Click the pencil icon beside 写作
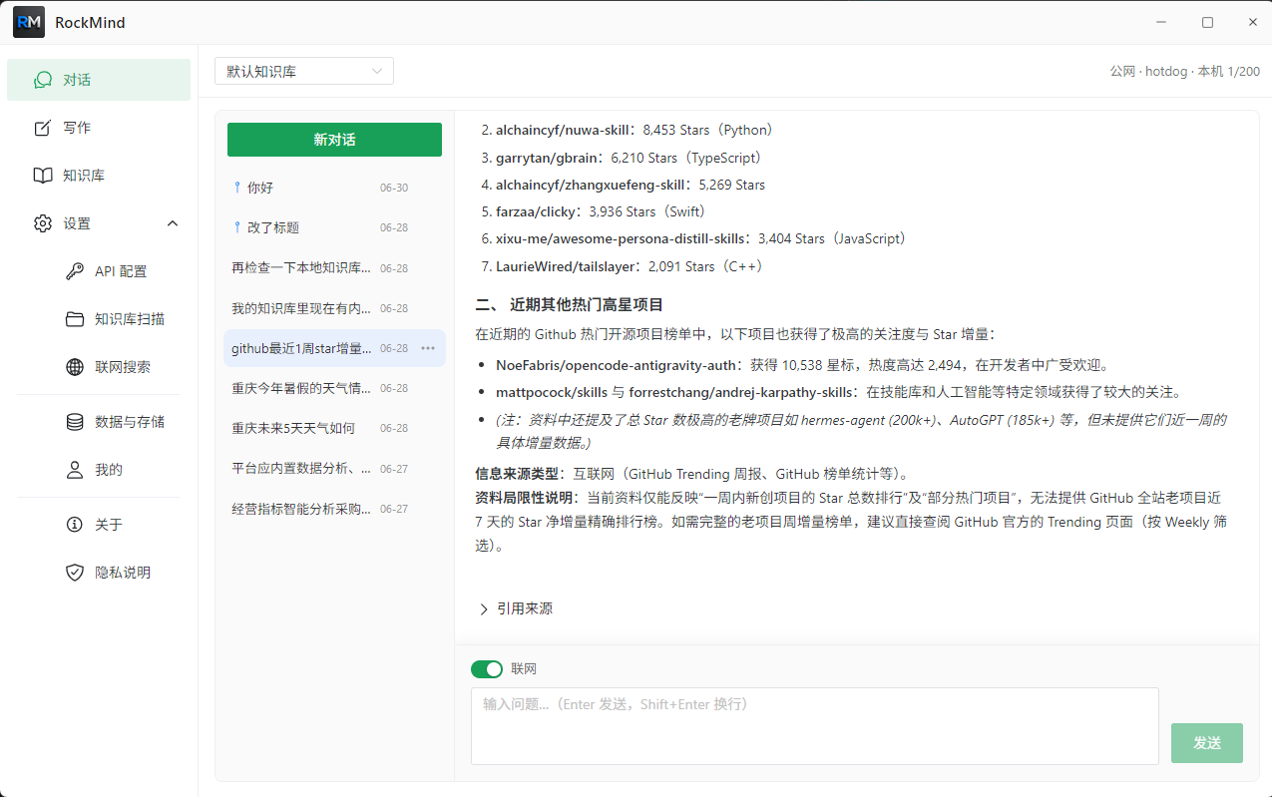 coord(42,128)
